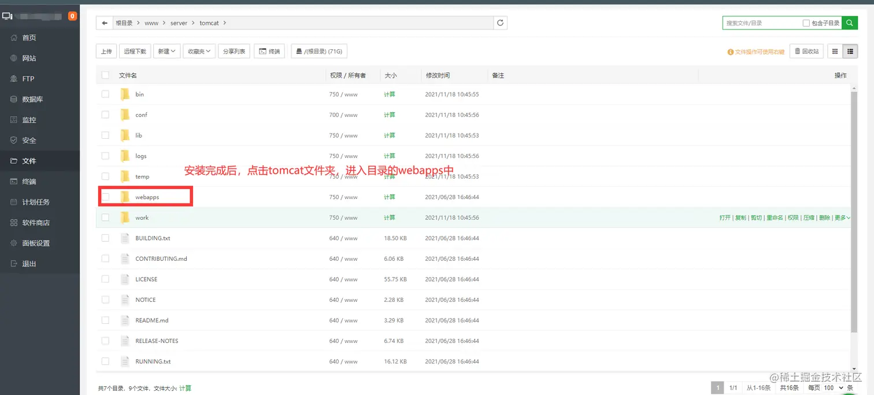Click the back arrow in path bar
This screenshot has width=874, height=395.
(104, 23)
